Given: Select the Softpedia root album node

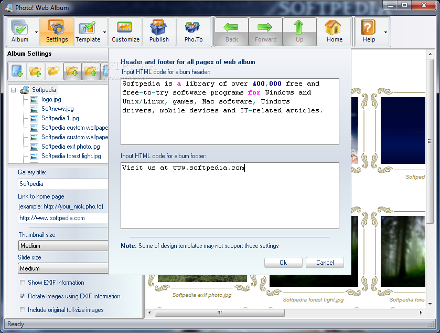Looking at the screenshot, I should [x=44, y=90].
